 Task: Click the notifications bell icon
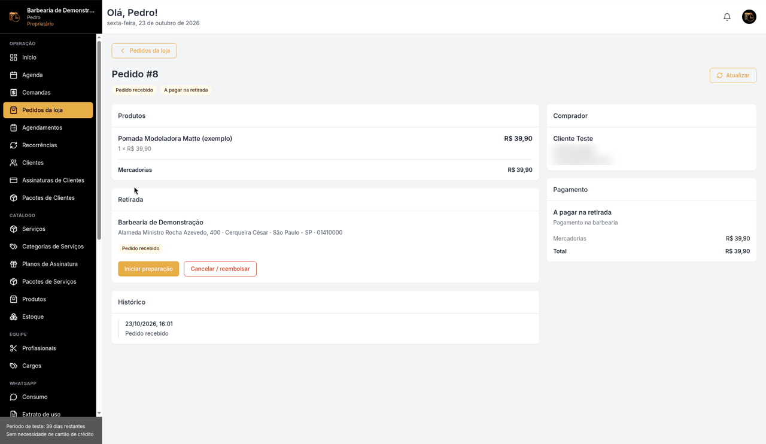727,17
